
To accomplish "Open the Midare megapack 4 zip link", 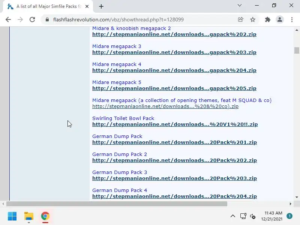I will pyautogui.click(x=174, y=70).
